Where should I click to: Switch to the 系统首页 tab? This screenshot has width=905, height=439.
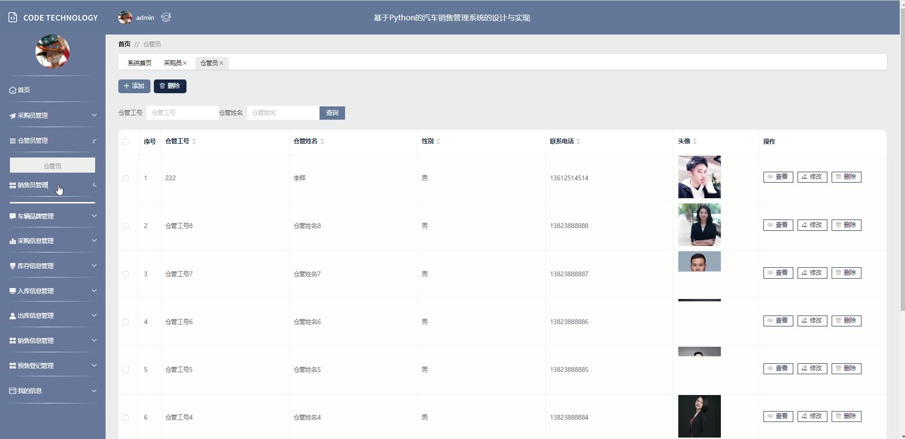pyautogui.click(x=140, y=63)
